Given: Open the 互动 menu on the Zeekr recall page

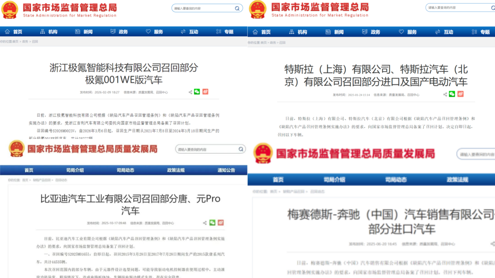Looking at the screenshot, I should click(x=189, y=32).
